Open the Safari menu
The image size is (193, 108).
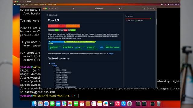19,4
